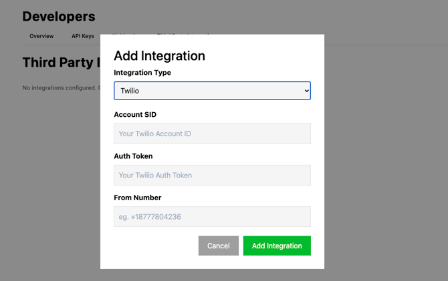Click the Auth Token label text
The width and height of the screenshot is (448, 281).
133,156
